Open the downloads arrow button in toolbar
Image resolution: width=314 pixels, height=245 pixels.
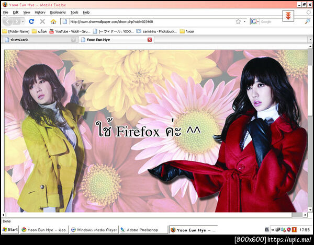point(288,16)
